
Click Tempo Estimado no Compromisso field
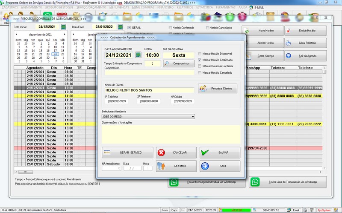point(153,63)
